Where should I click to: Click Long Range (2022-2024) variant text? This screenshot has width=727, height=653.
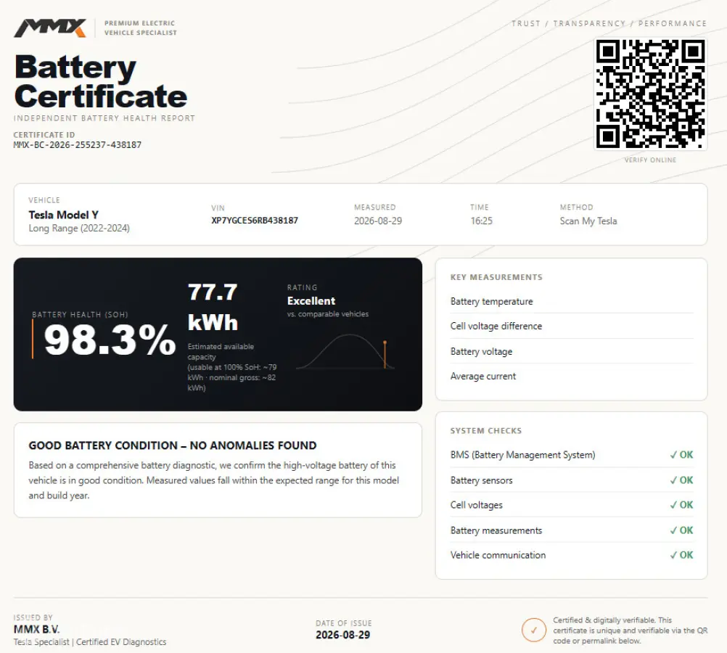click(x=79, y=228)
